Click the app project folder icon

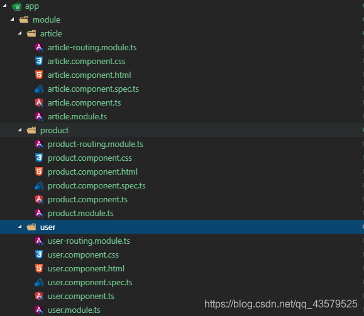(16, 6)
